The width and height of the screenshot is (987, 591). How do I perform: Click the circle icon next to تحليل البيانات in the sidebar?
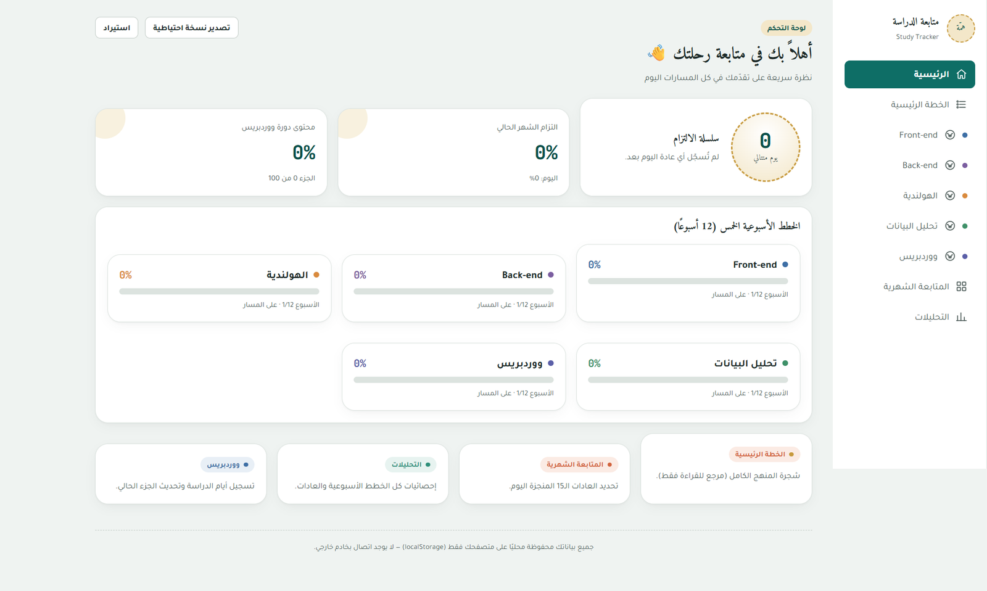point(950,226)
